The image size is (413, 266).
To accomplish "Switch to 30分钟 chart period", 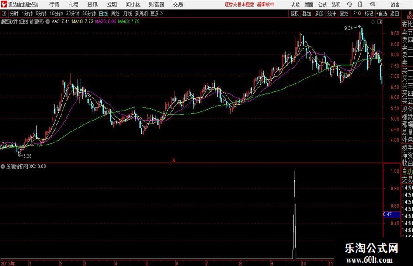I will [73, 14].
